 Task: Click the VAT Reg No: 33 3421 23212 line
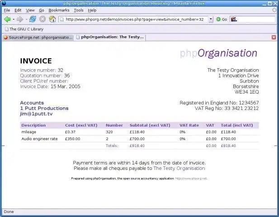227,108
